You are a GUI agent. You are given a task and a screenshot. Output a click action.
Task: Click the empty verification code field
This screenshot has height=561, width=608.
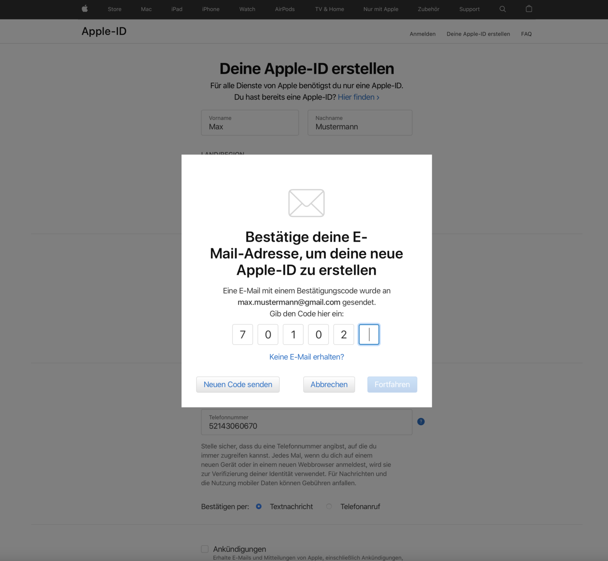[x=369, y=334]
